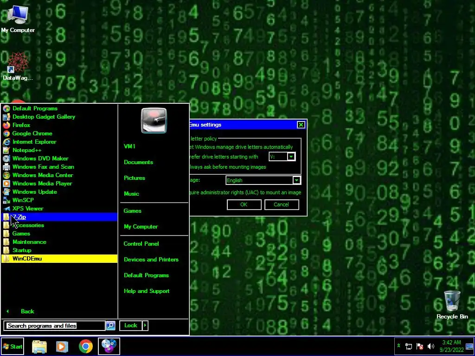The image size is (475, 356).
Task: Expand the WinCDEmu folder
Action: coord(59,259)
